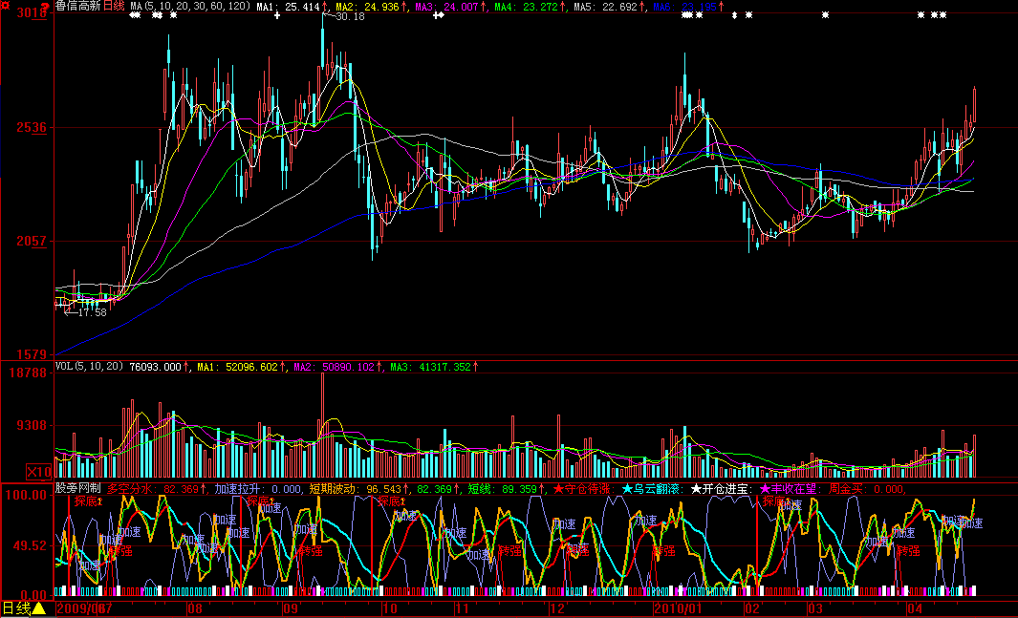Click the 2057 price axis label
Screen dimensions: 1018x618
[32, 242]
